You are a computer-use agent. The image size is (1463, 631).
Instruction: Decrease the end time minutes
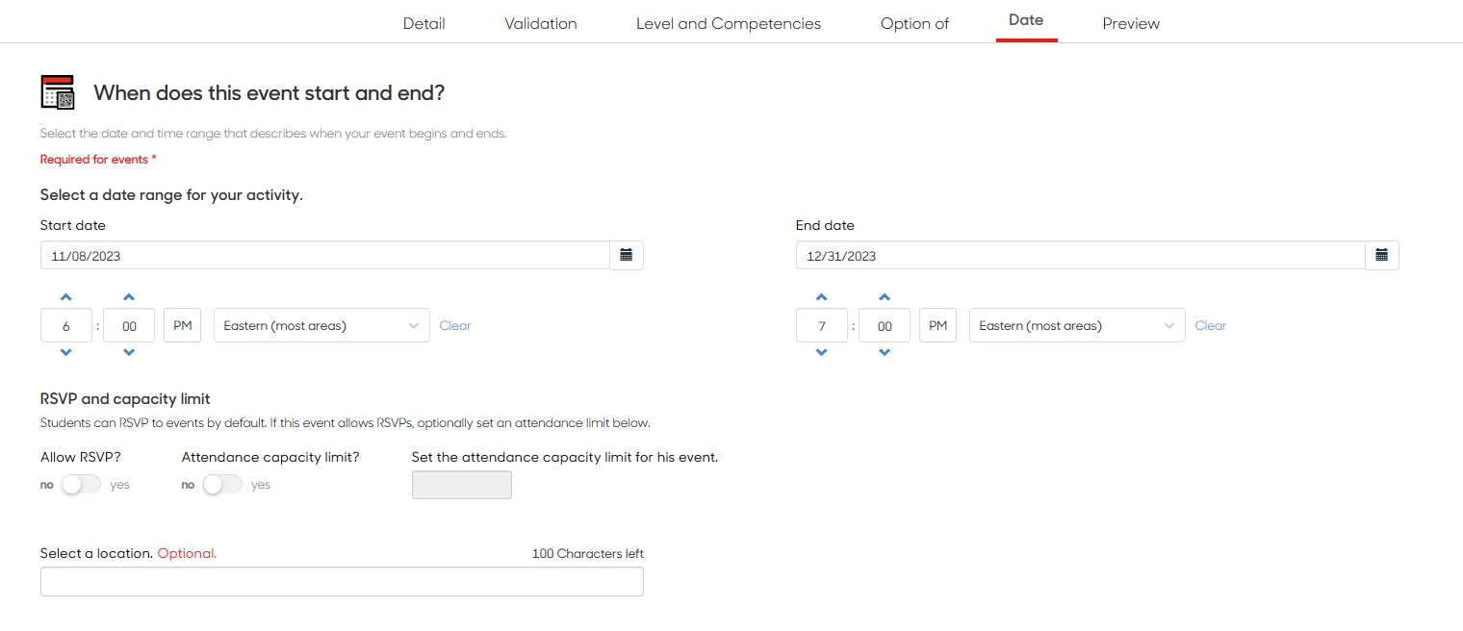(x=885, y=353)
